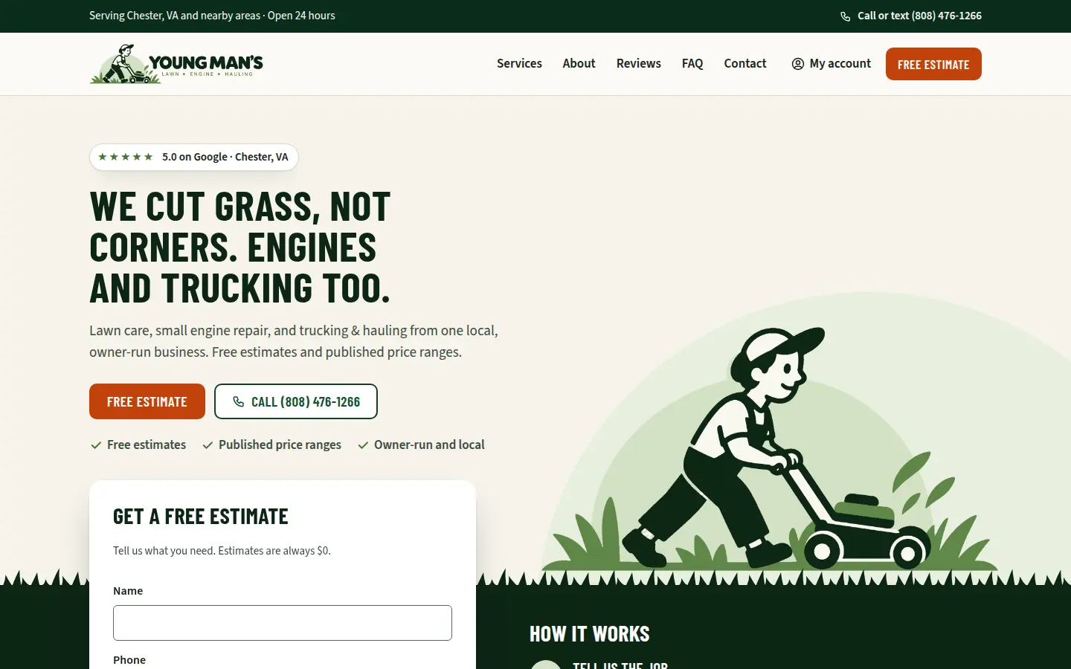Click the Published price ranges checkmark icon
The width and height of the screenshot is (1071, 669).
[x=208, y=445]
